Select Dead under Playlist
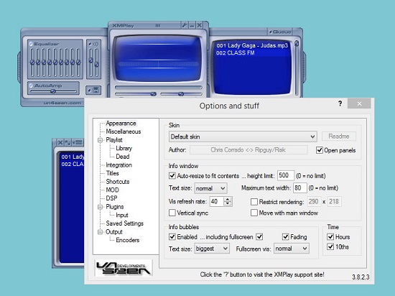The width and height of the screenshot is (395, 296). (122, 157)
